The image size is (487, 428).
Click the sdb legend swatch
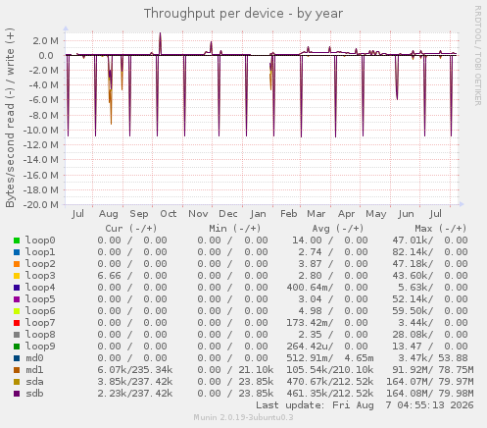click(x=17, y=394)
